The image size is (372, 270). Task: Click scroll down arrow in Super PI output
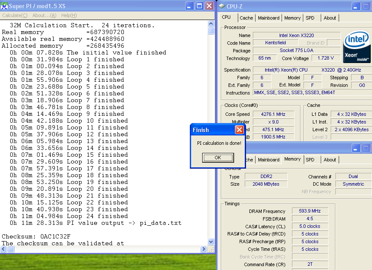[211, 242]
